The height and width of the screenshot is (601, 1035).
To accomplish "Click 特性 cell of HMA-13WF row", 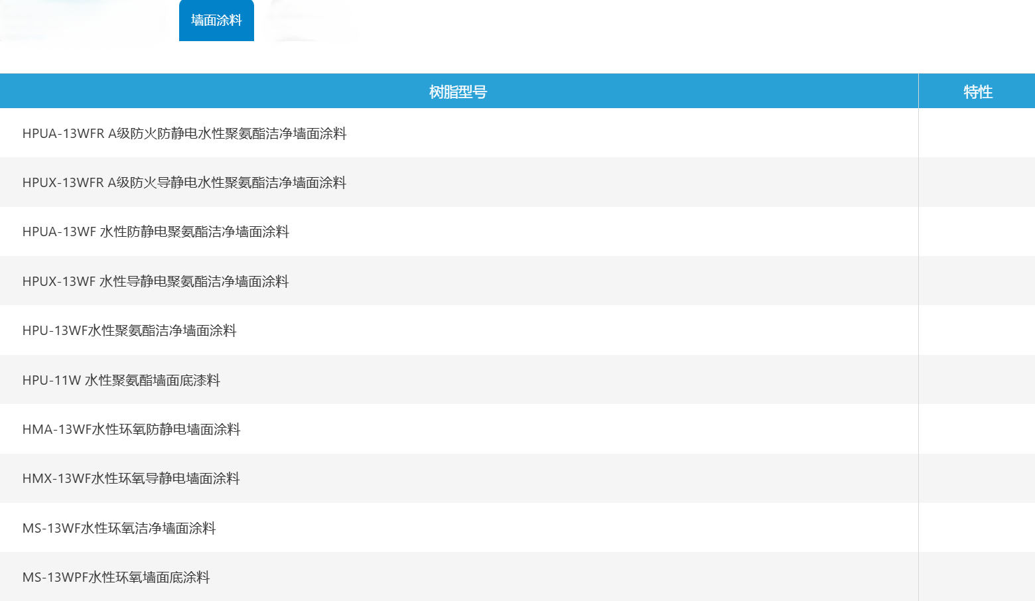I will [977, 429].
